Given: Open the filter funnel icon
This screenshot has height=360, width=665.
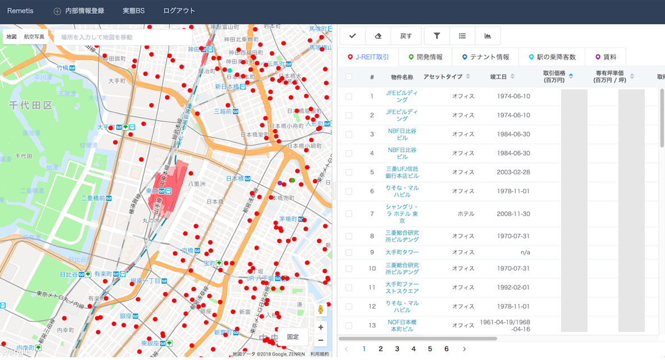Looking at the screenshot, I should [436, 36].
